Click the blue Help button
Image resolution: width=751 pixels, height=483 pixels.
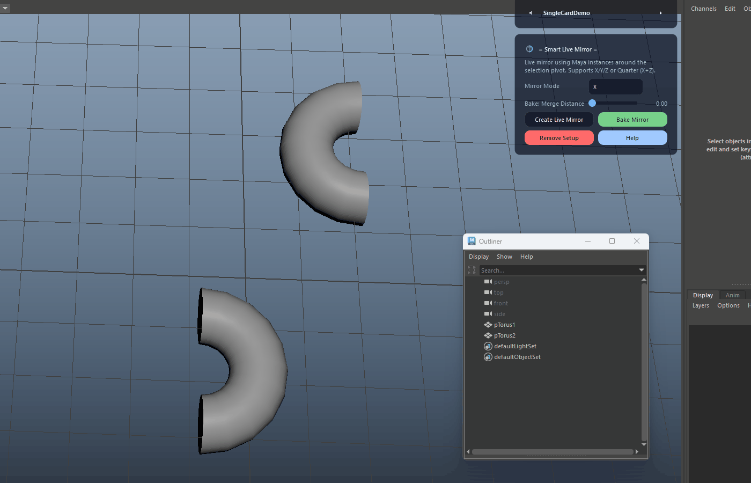[632, 138]
